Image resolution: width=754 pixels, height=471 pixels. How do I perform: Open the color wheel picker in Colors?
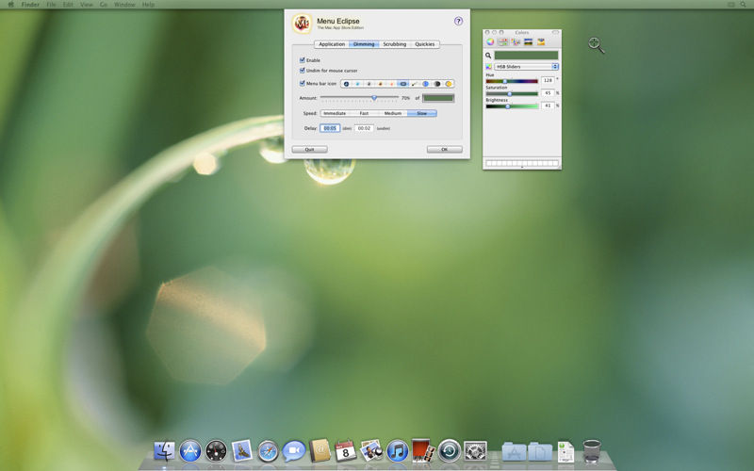pyautogui.click(x=490, y=41)
